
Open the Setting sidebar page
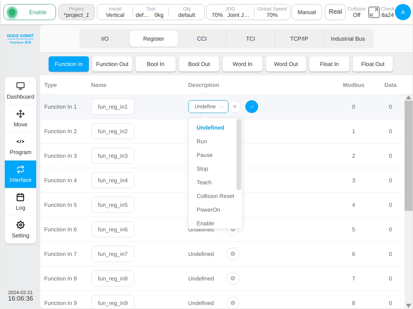tap(20, 230)
